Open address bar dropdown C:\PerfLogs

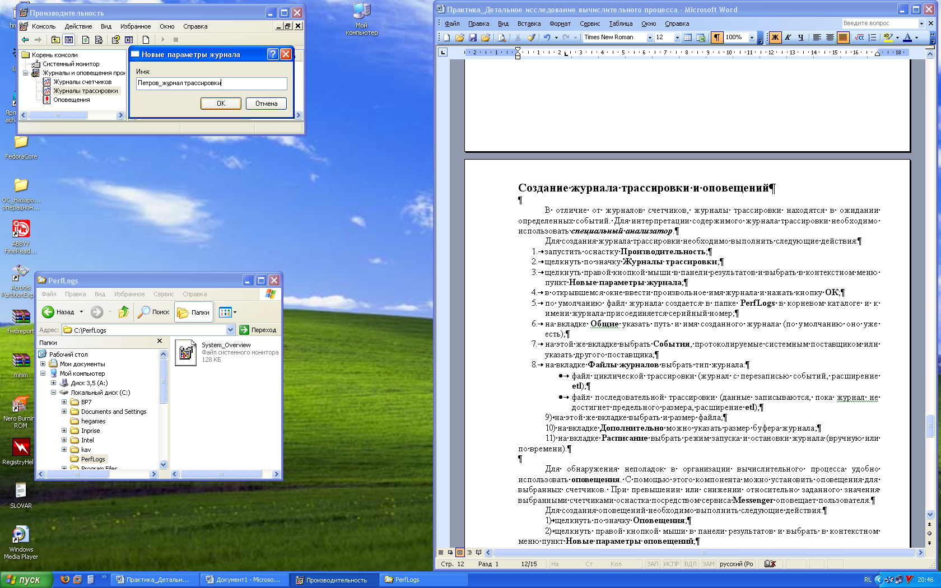pos(230,330)
